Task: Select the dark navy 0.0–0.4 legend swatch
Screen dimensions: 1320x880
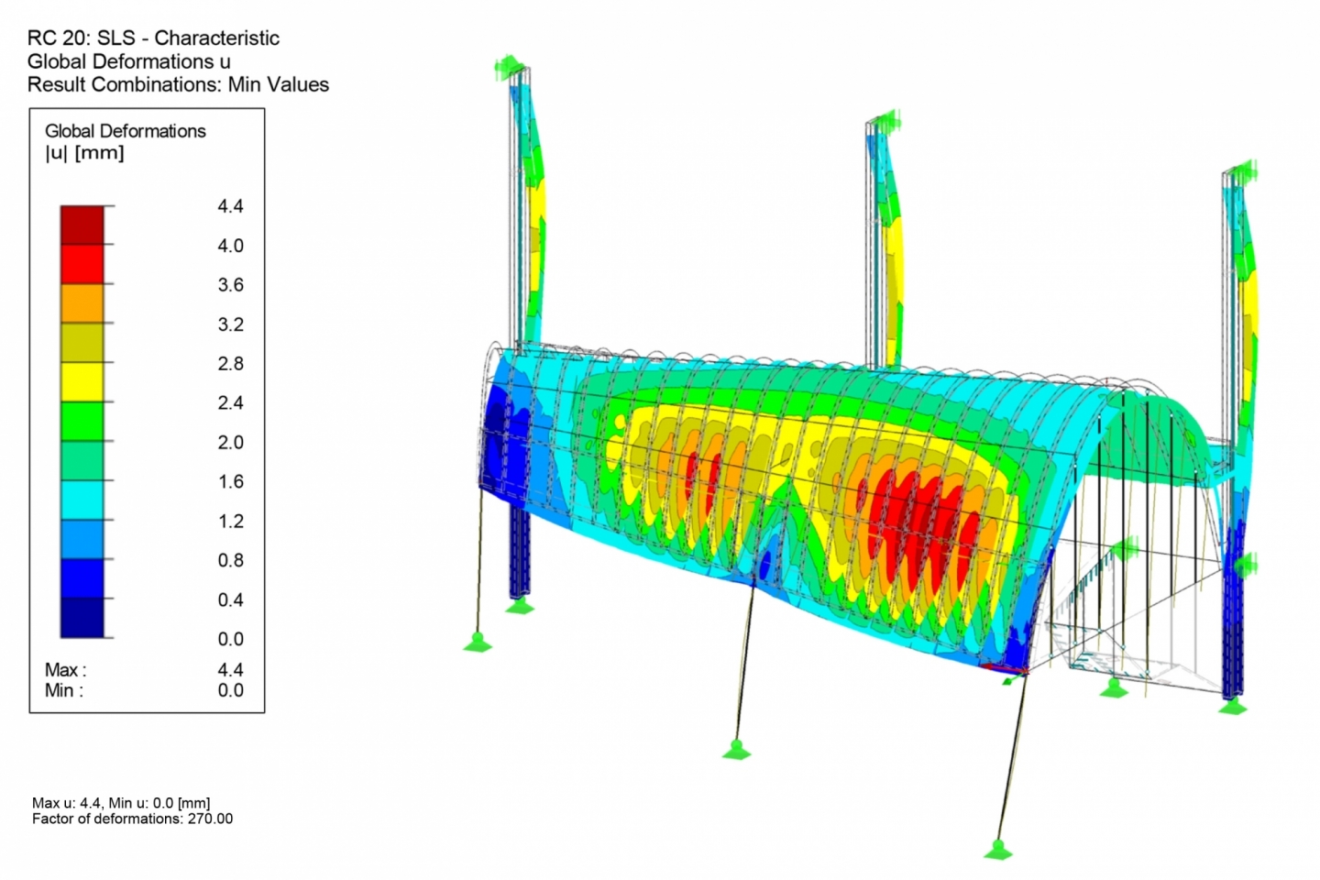Action: click(82, 619)
